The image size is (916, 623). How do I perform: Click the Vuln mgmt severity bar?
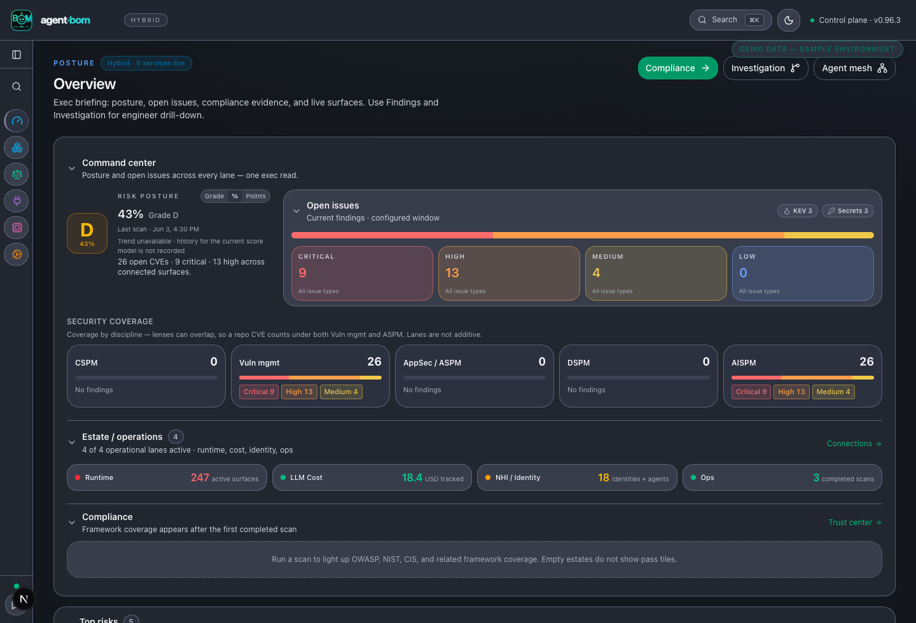tap(310, 378)
